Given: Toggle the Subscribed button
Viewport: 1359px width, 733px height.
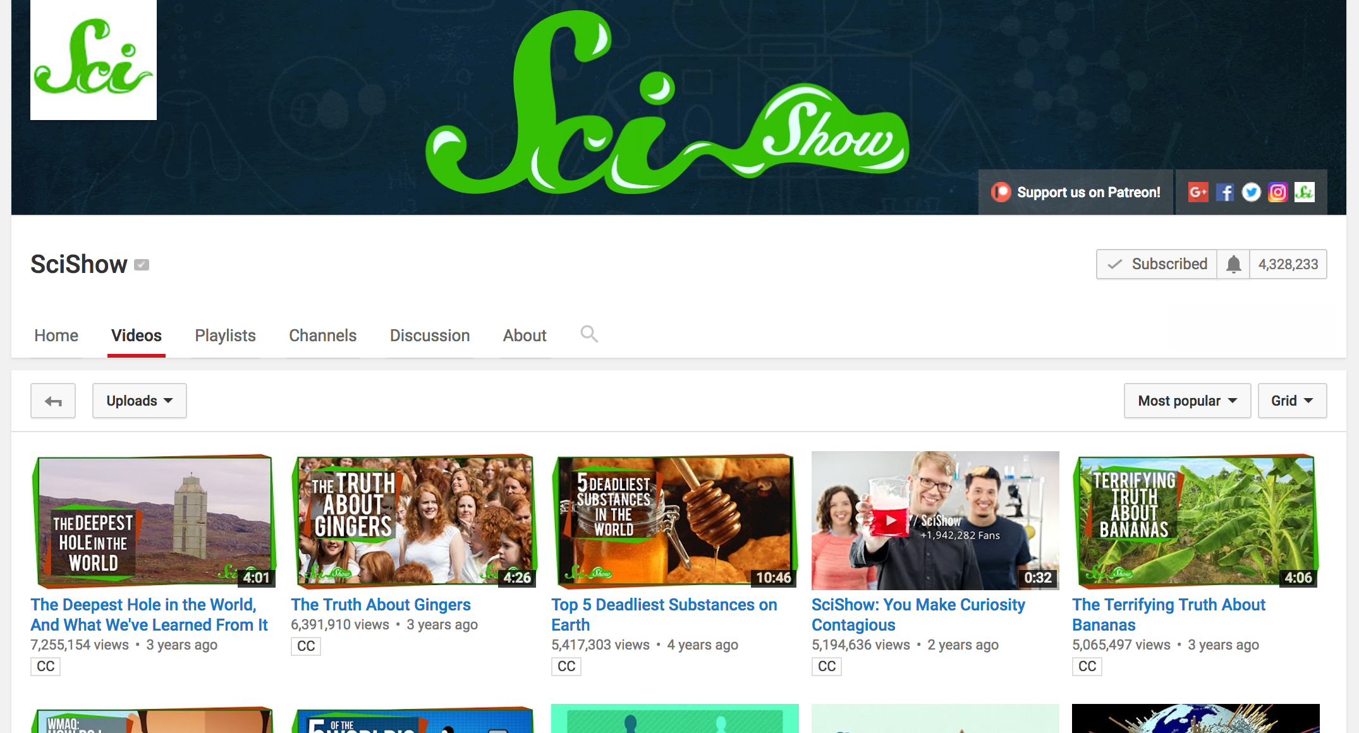Looking at the screenshot, I should click(x=1157, y=264).
